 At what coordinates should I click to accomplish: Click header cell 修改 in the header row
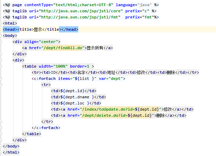141,72
